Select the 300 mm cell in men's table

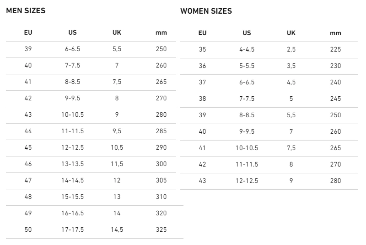pos(161,164)
